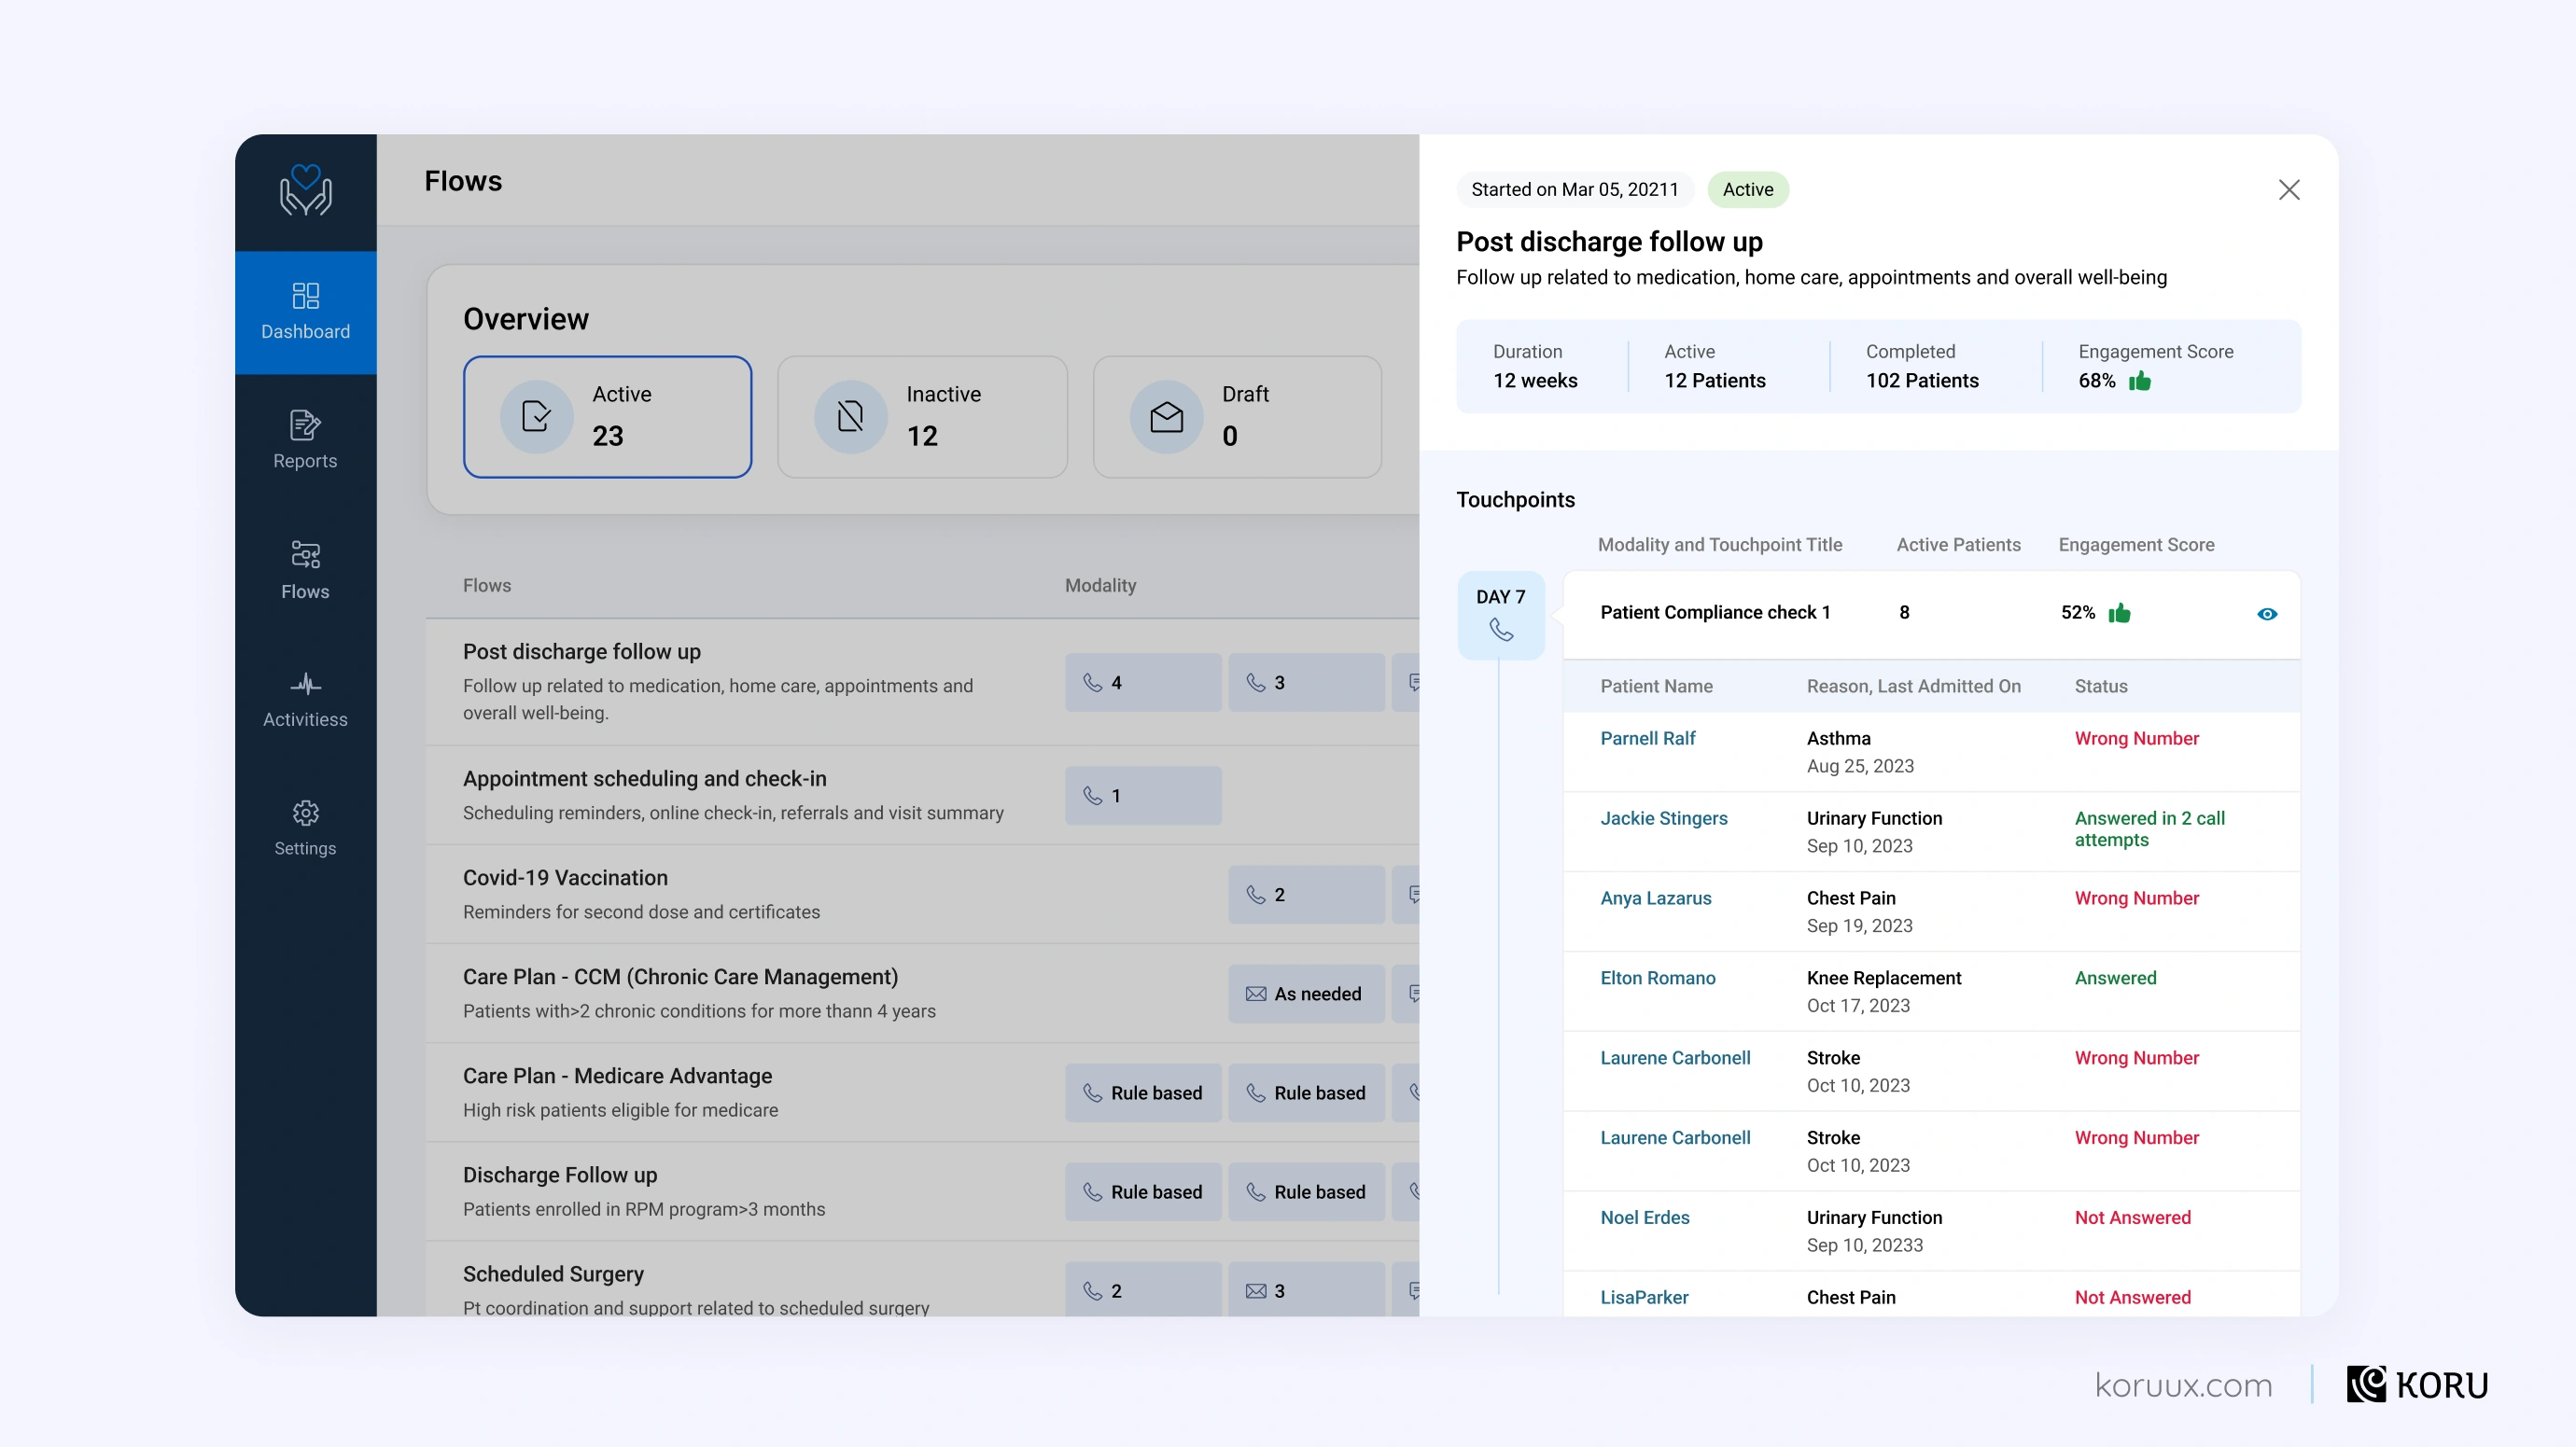2576x1447 pixels.
Task: Open Settings in the sidebar
Action: tap(305, 828)
